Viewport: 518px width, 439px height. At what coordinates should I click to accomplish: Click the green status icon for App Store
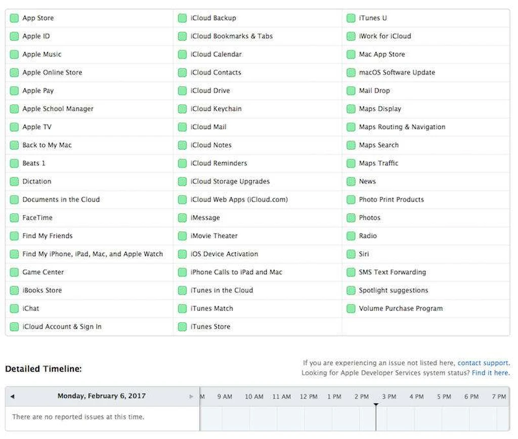pos(14,18)
